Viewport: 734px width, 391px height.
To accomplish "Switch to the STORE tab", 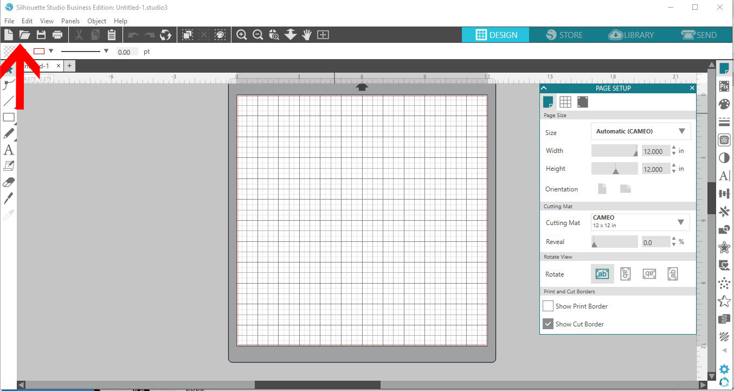I will [564, 35].
